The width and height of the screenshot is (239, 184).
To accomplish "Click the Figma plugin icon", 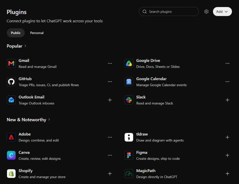I will [x=129, y=155].
